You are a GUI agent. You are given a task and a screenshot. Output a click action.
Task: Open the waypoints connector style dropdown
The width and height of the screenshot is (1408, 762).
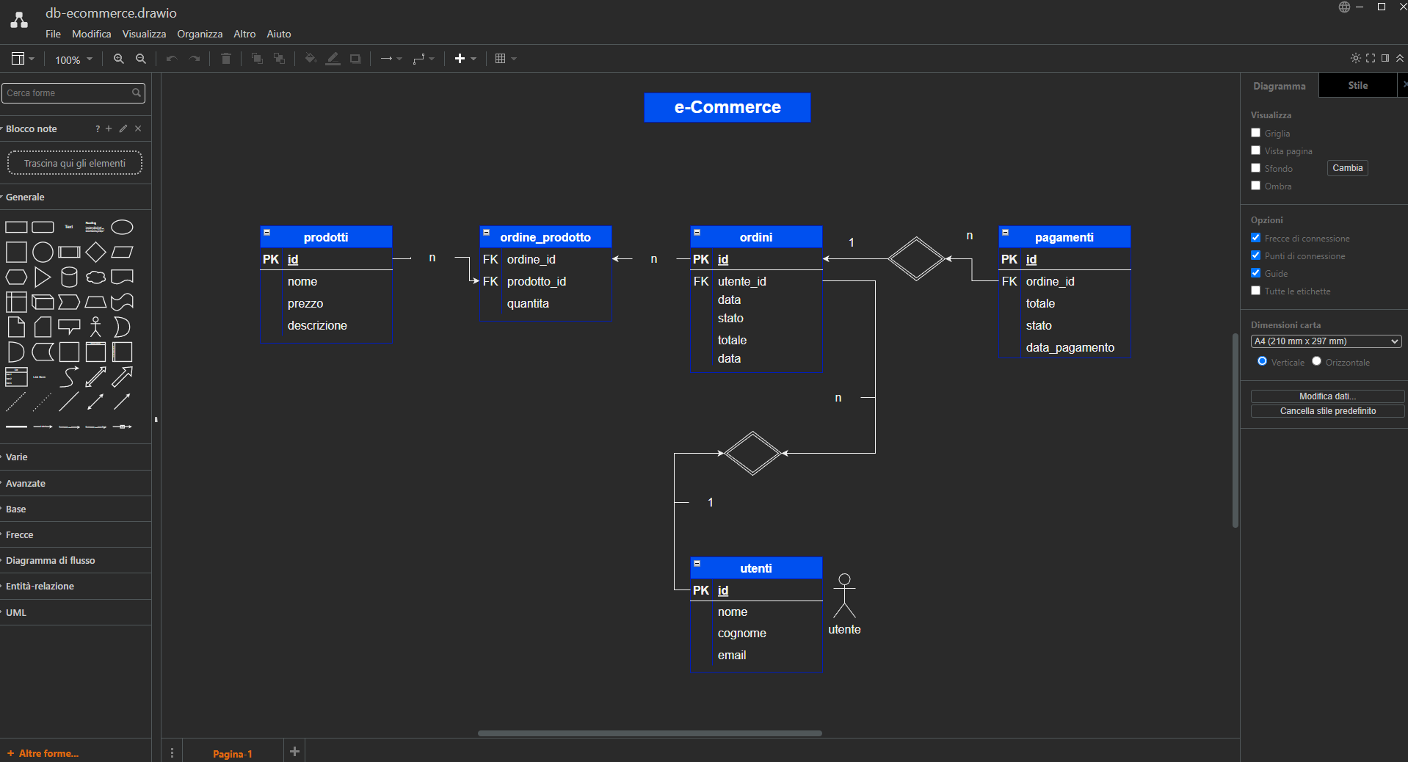pyautogui.click(x=424, y=59)
